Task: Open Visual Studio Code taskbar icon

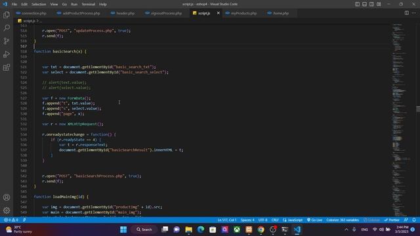Action: coord(297,229)
